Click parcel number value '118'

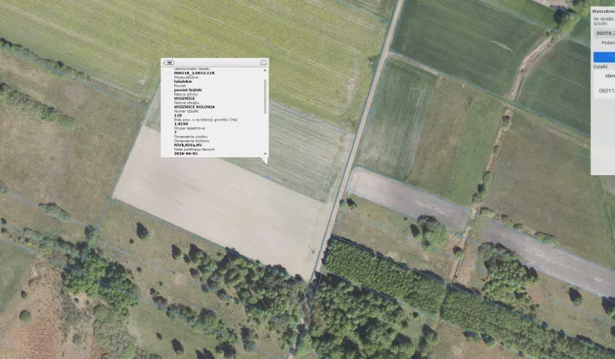[178, 115]
